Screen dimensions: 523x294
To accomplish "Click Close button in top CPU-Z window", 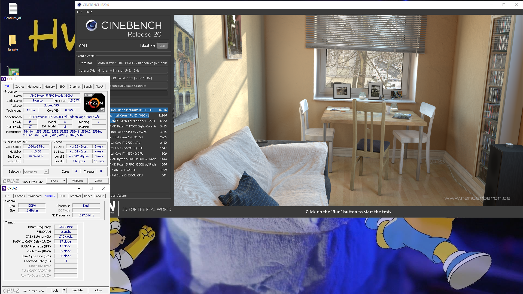I will point(98,181).
